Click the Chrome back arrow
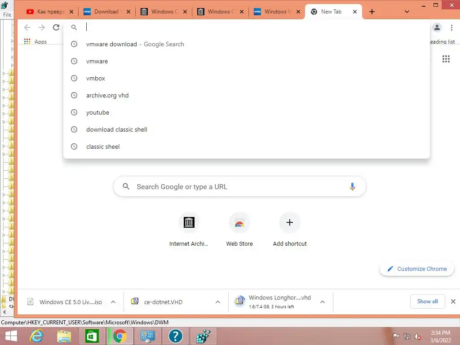Viewport: 460px width, 345px height. 27,27
